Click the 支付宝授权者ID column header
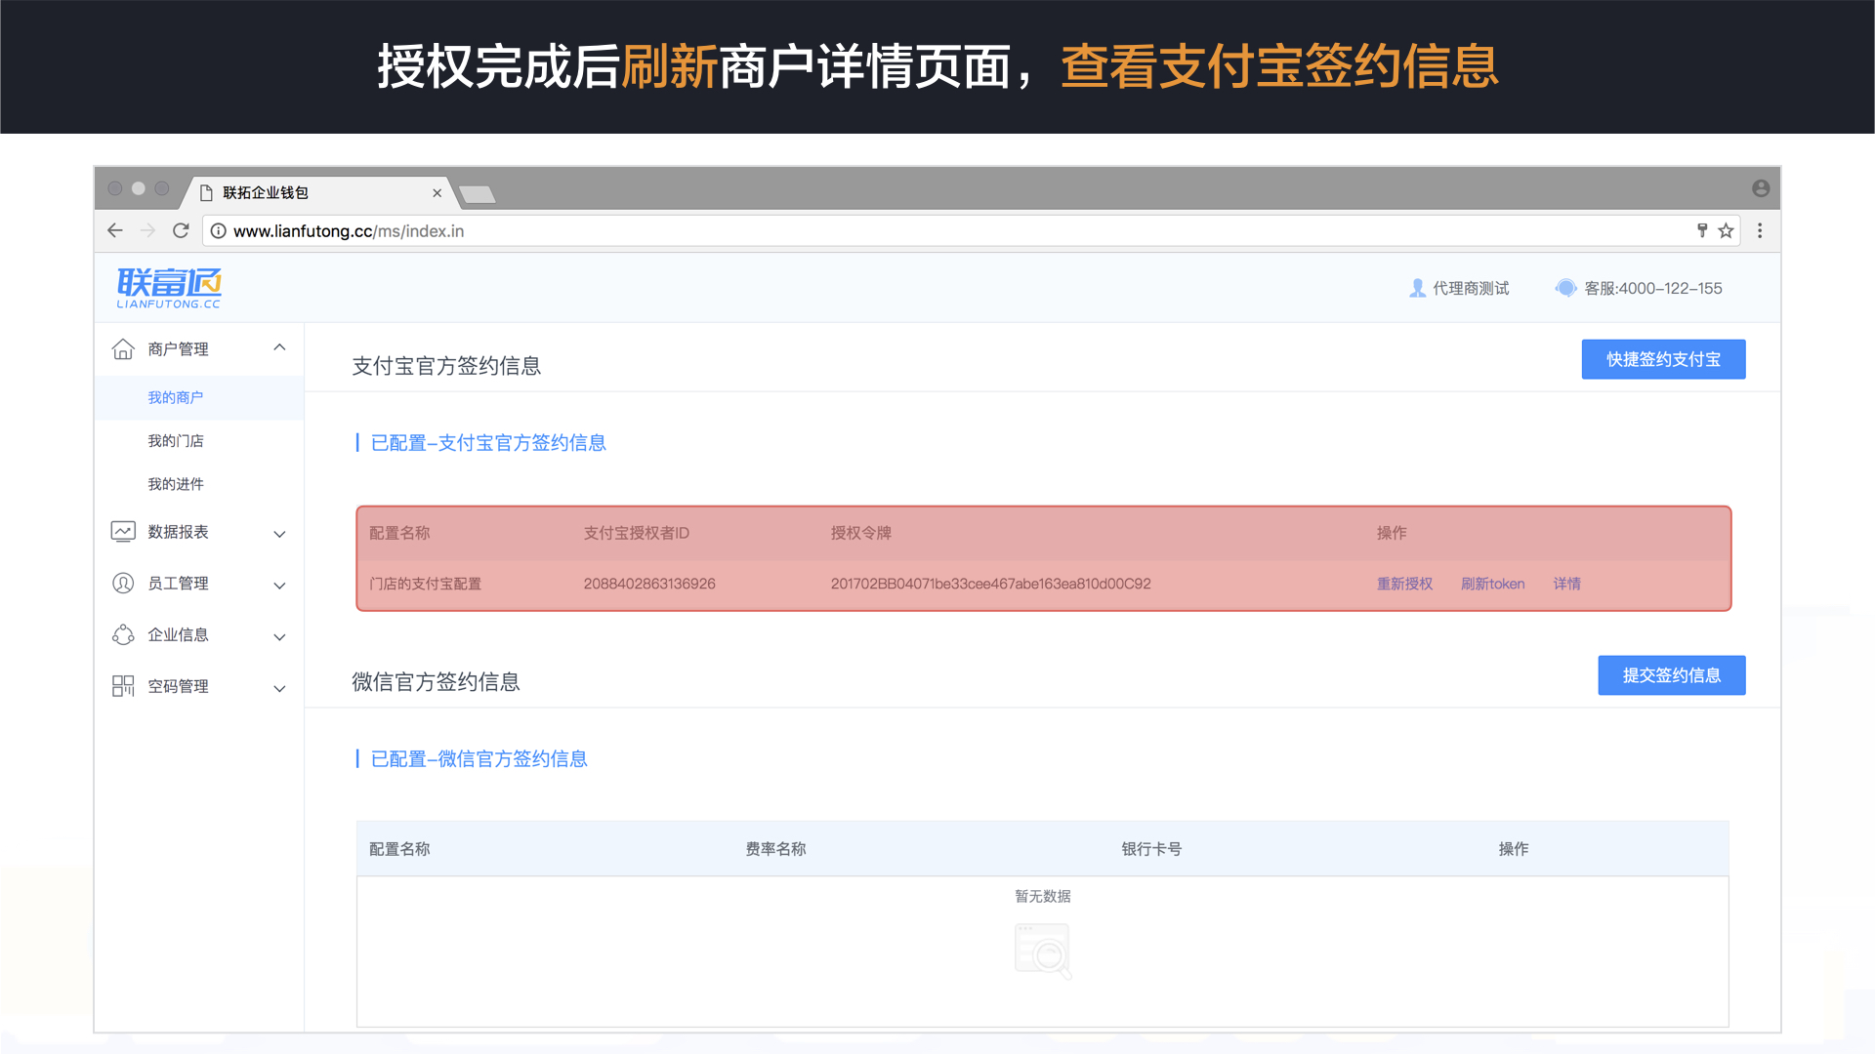This screenshot has height=1054, width=1875. point(637,533)
